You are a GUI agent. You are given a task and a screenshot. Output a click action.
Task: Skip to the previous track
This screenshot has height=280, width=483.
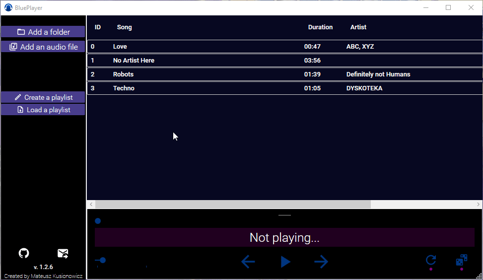coord(248,262)
